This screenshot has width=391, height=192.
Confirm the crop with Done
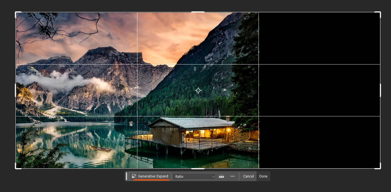coord(263,176)
